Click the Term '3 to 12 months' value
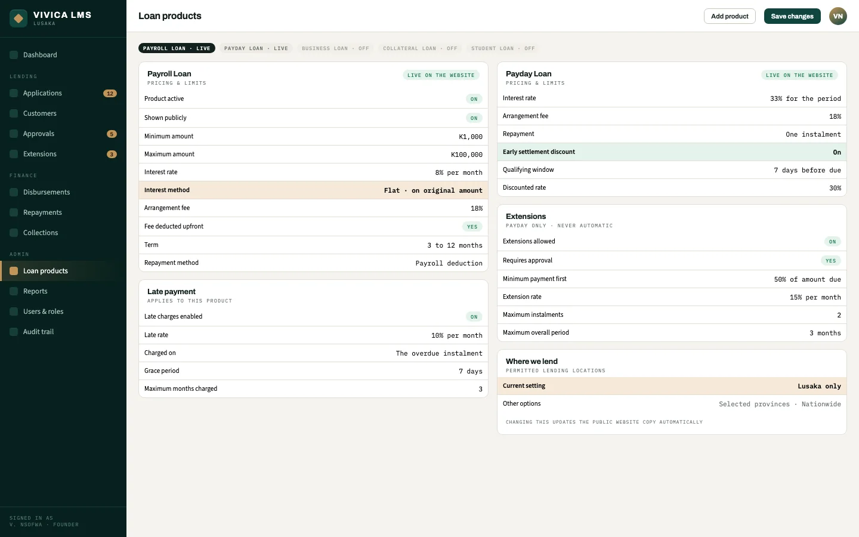The image size is (859, 537). [455, 245]
